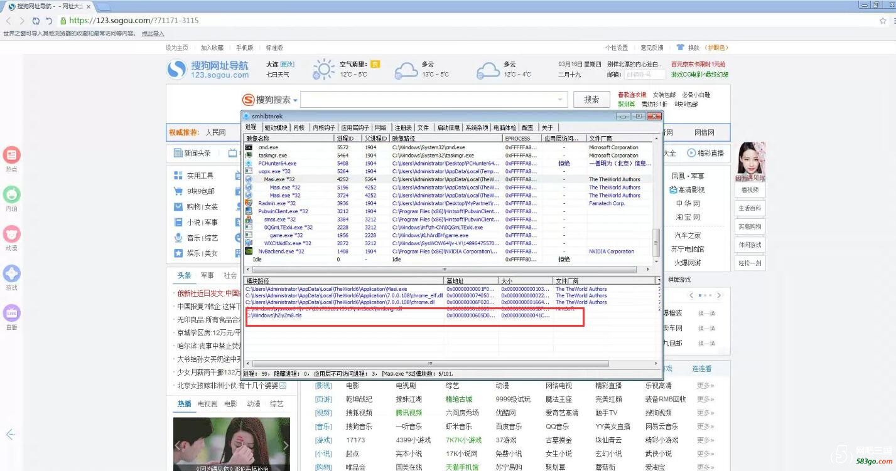Open the 内涵 sidebar icon

point(12,194)
